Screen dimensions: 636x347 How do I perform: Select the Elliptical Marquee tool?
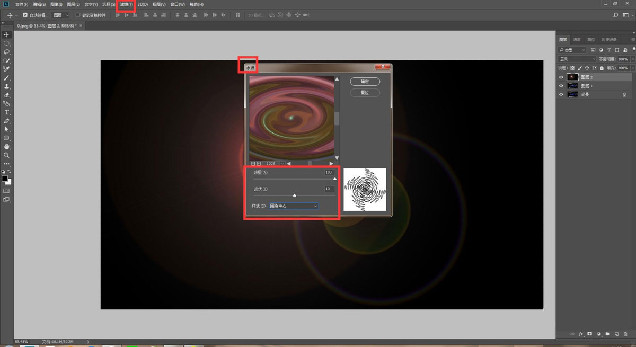pos(7,43)
